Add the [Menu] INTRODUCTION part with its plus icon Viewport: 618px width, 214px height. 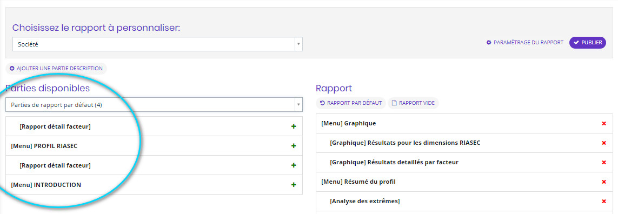[x=293, y=184]
